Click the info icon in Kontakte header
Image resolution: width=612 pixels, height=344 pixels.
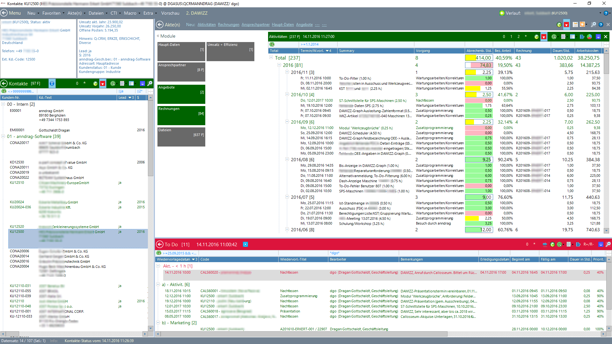click(52, 83)
